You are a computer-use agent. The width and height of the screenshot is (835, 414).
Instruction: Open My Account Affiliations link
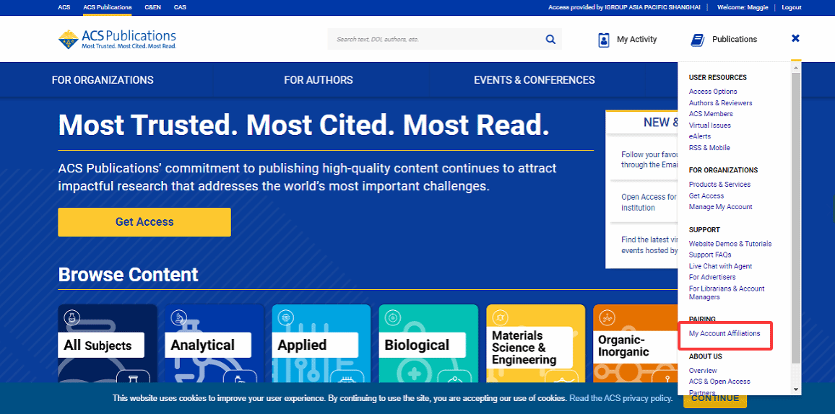click(724, 333)
